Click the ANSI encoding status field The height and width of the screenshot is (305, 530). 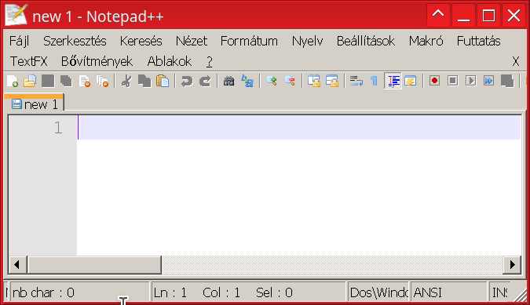coord(449,292)
